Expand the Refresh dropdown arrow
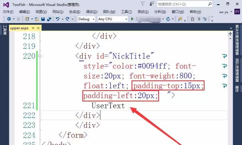The height and width of the screenshot is (145, 242). (173, 19)
